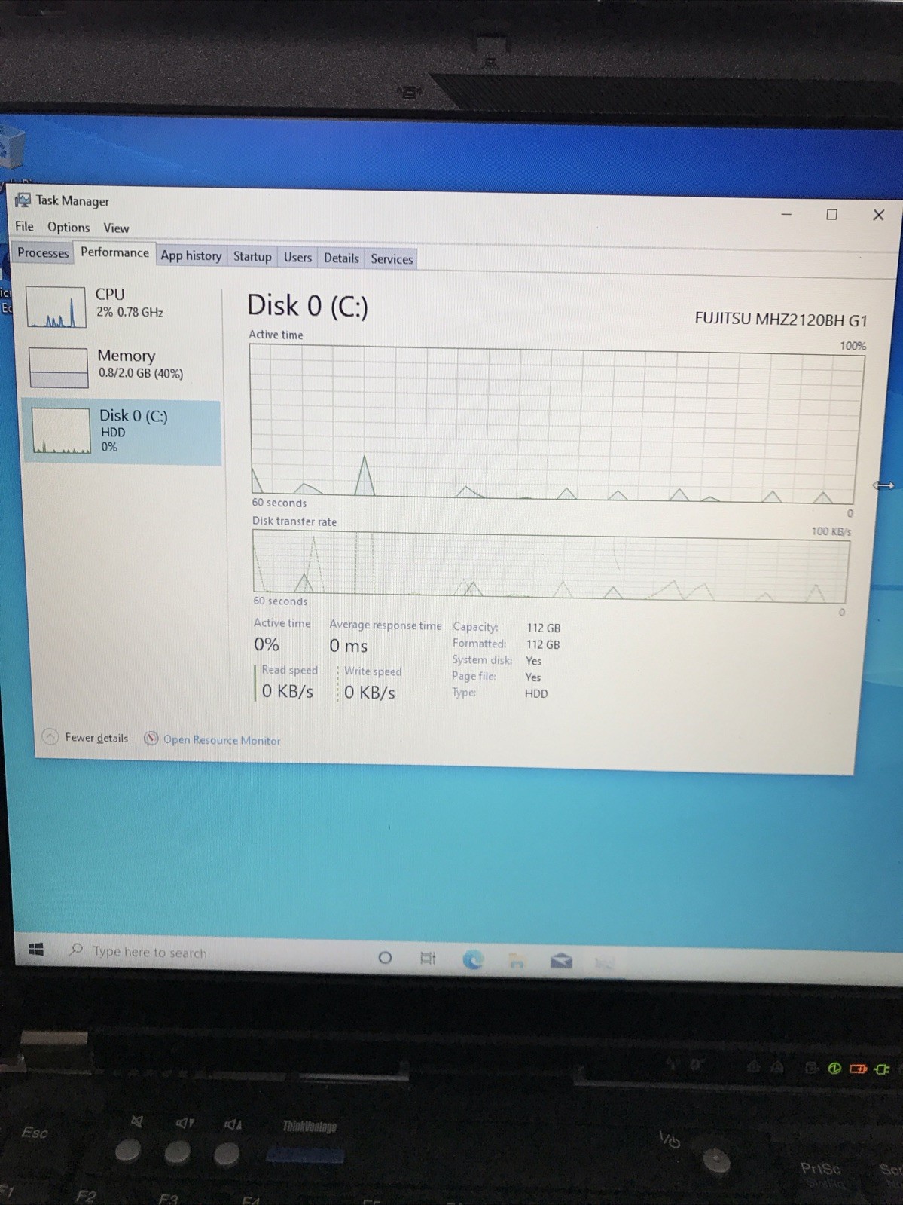This screenshot has width=903, height=1205.
Task: Open the Startup tab
Action: click(x=252, y=257)
